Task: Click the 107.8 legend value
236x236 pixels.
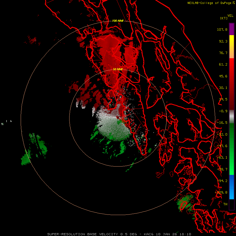Action: [x=222, y=29]
